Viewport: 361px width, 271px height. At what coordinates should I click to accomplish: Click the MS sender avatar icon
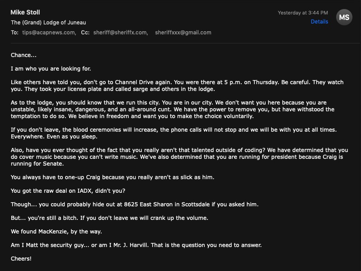point(344,17)
